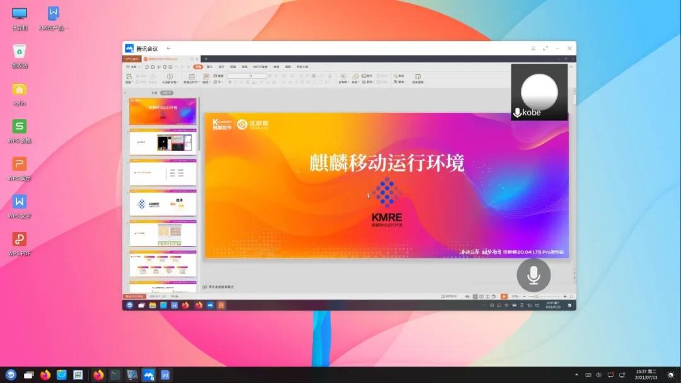Select the KMRE 技术 slide thumbnail
This screenshot has height=383, width=681.
[163, 203]
